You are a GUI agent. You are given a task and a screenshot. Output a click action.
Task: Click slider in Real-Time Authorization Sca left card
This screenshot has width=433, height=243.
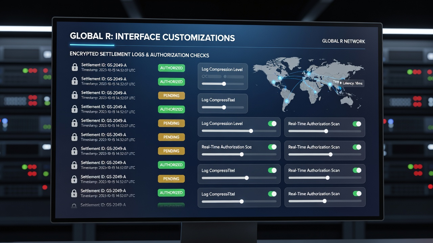coord(239,154)
